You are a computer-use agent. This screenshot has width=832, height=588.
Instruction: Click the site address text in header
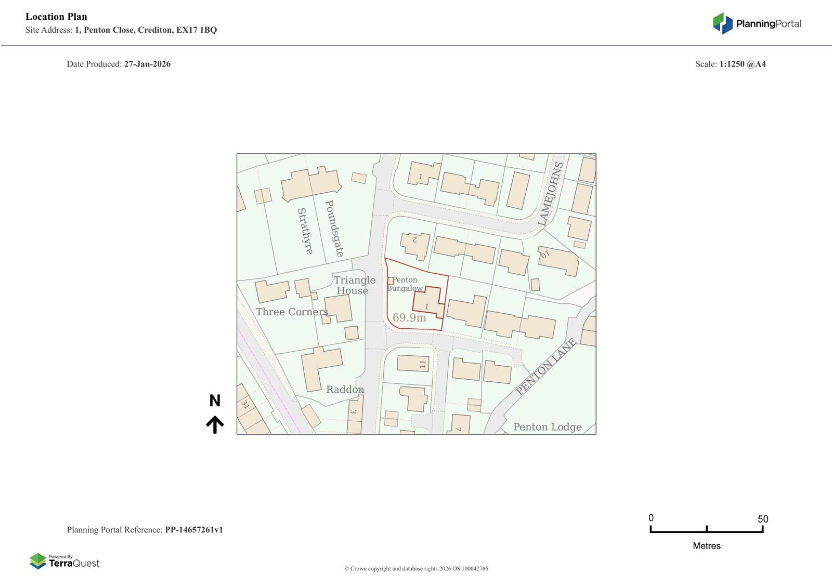(121, 30)
